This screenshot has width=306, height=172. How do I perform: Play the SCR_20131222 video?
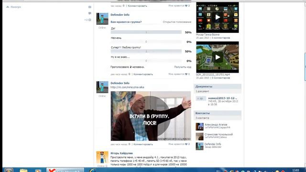[x=218, y=57]
